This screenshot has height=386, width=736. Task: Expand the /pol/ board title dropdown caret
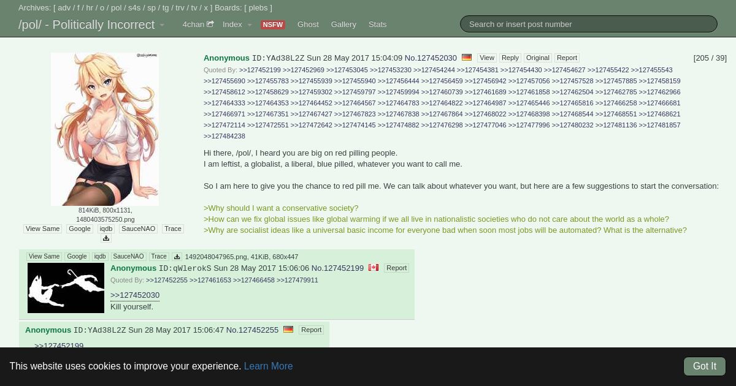tap(162, 25)
